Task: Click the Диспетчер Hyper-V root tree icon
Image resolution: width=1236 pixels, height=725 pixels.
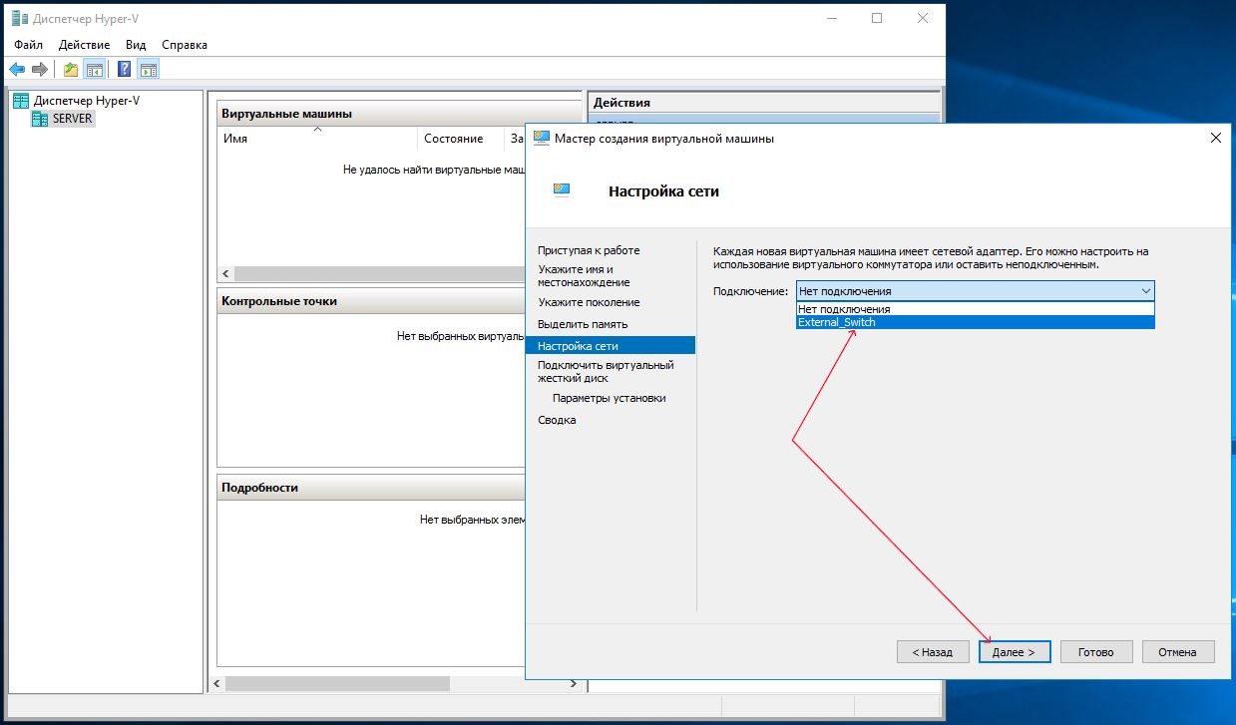Action: [x=21, y=101]
